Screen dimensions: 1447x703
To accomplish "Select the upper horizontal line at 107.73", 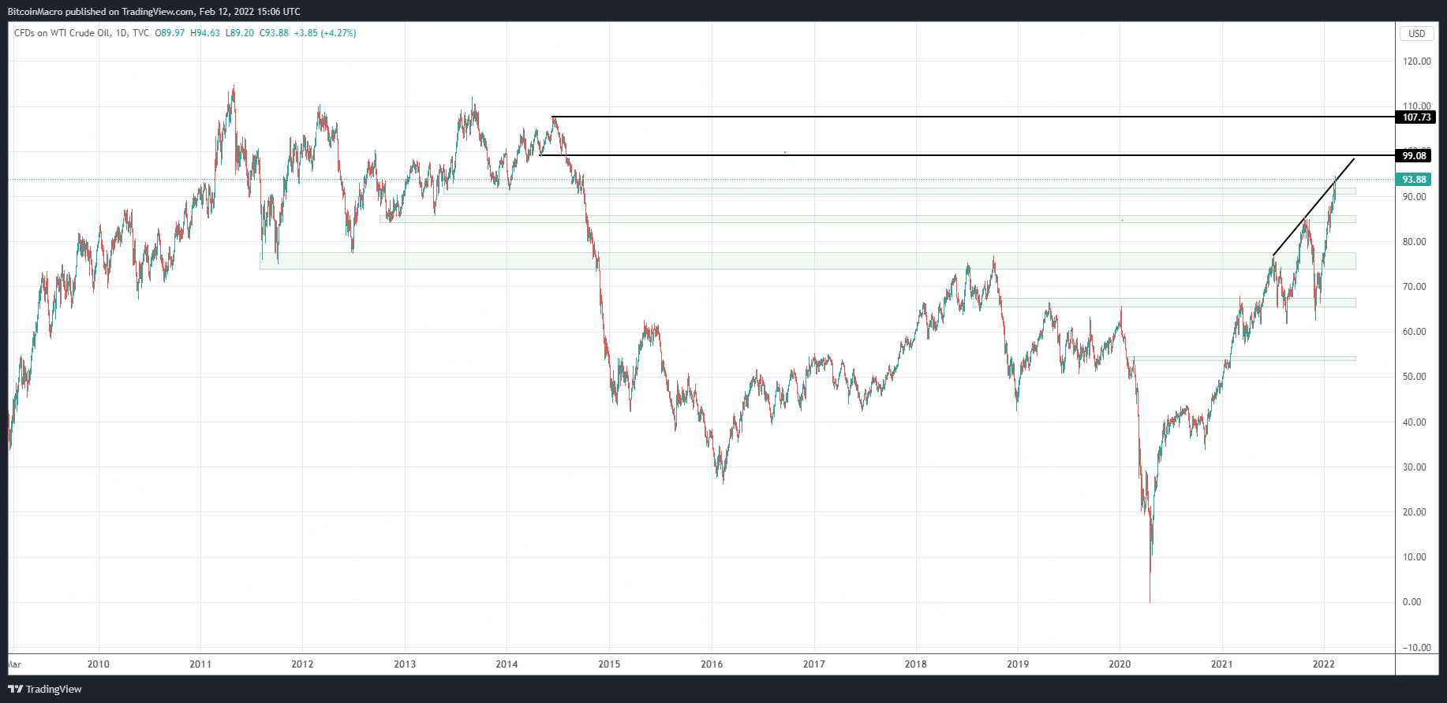I will pyautogui.click(x=973, y=117).
